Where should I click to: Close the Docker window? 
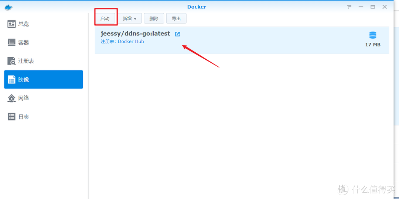click(x=385, y=7)
